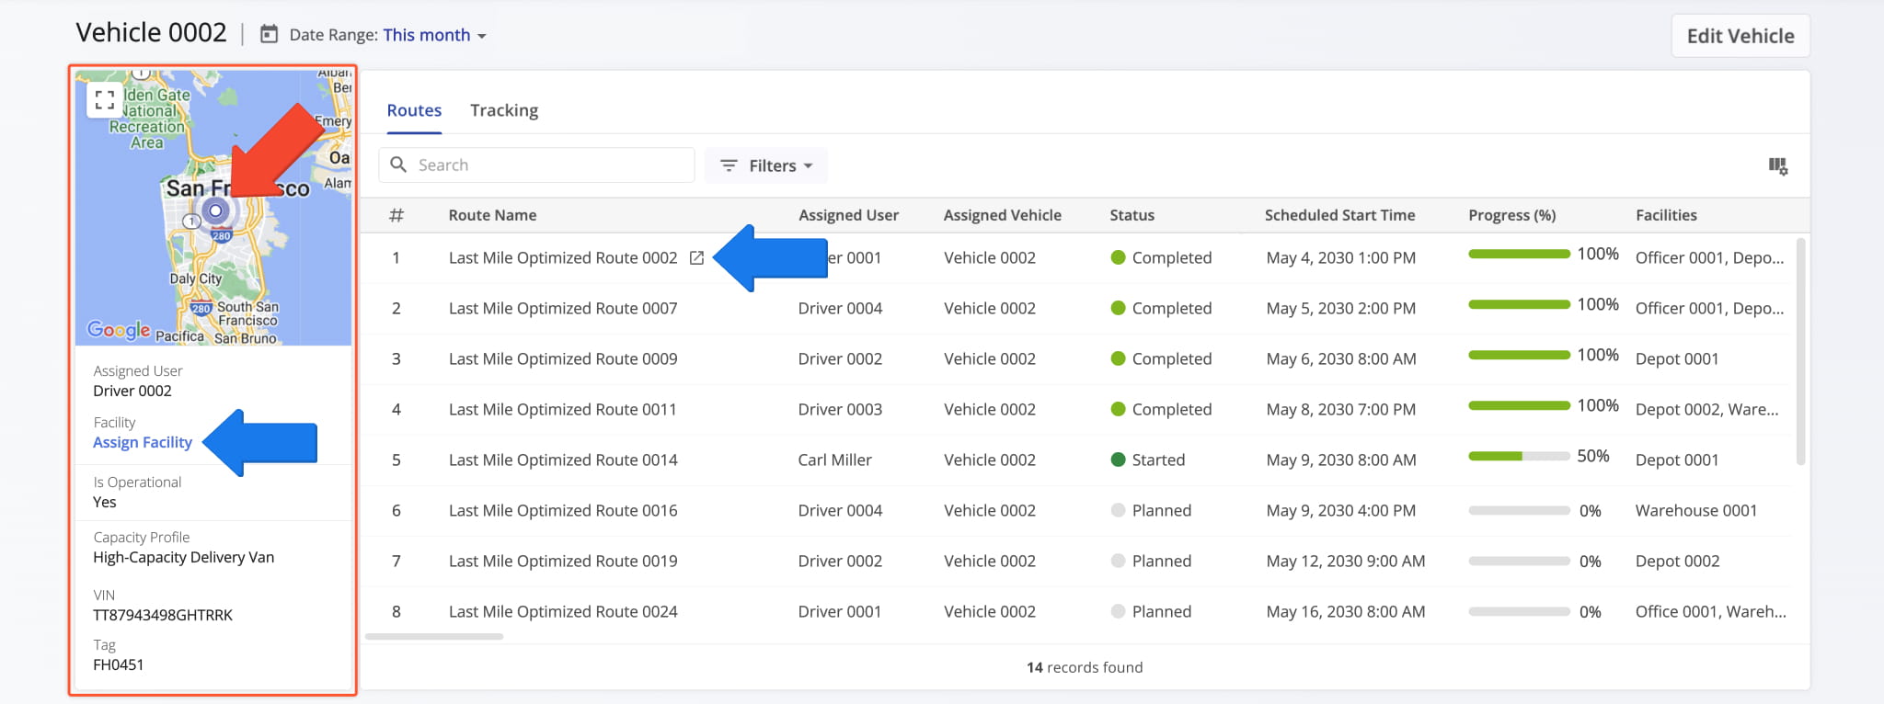Screen dimensions: 1884x704
Task: Click the Google logo on map
Action: [119, 330]
